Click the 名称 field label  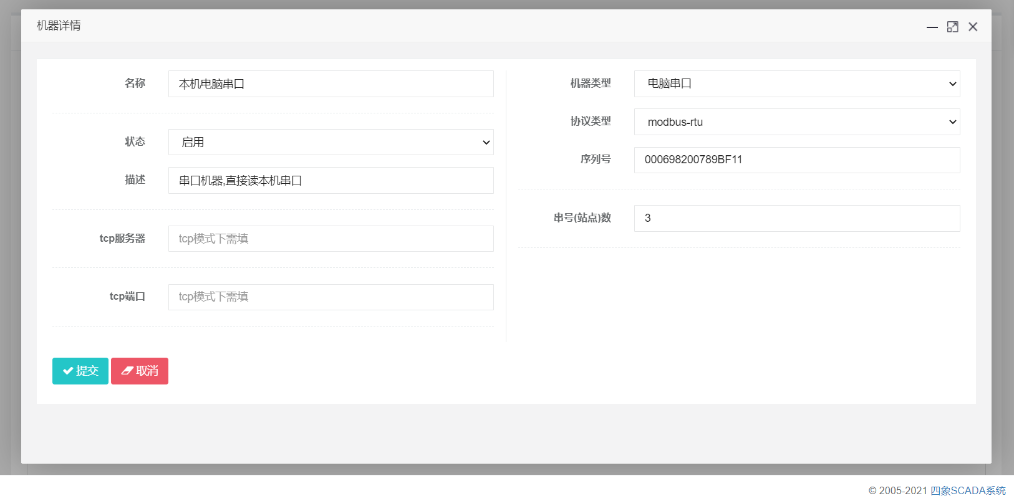click(x=135, y=83)
